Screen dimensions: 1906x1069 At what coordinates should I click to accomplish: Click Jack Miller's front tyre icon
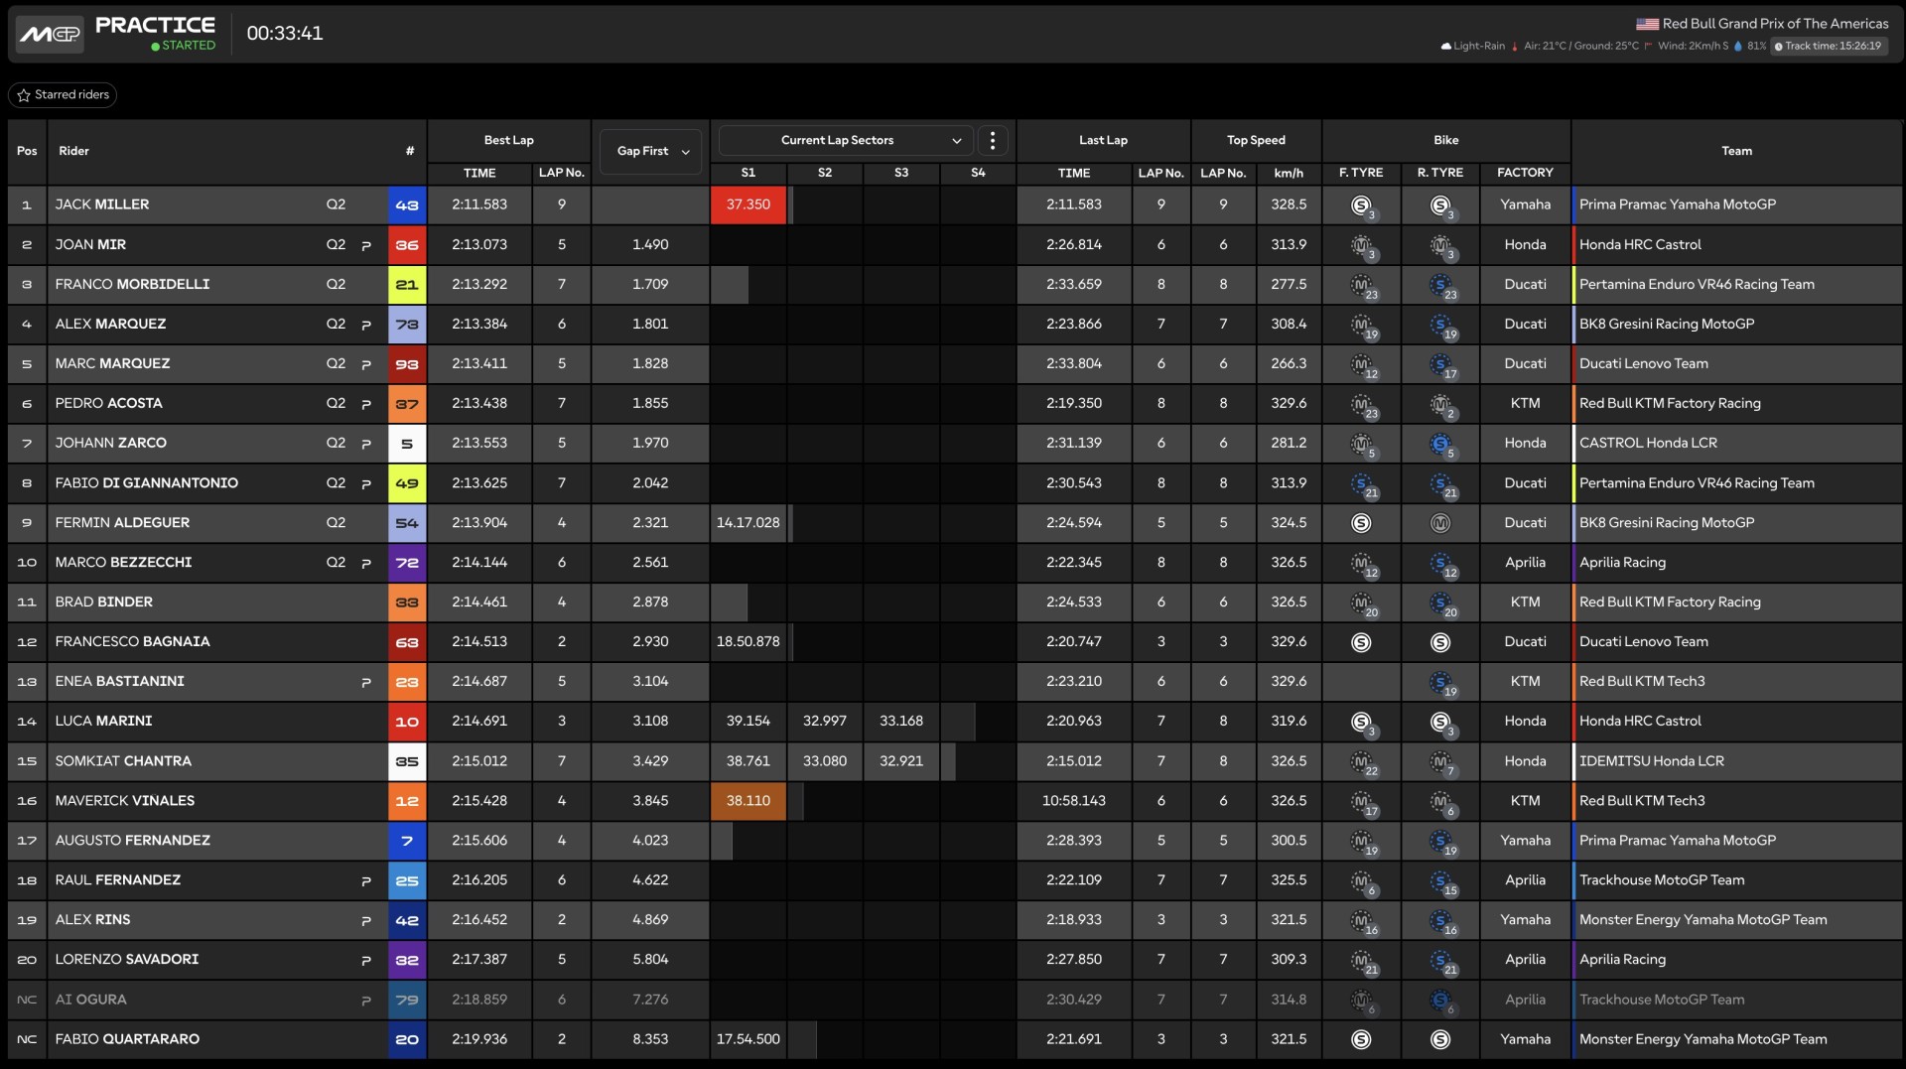[x=1362, y=205]
